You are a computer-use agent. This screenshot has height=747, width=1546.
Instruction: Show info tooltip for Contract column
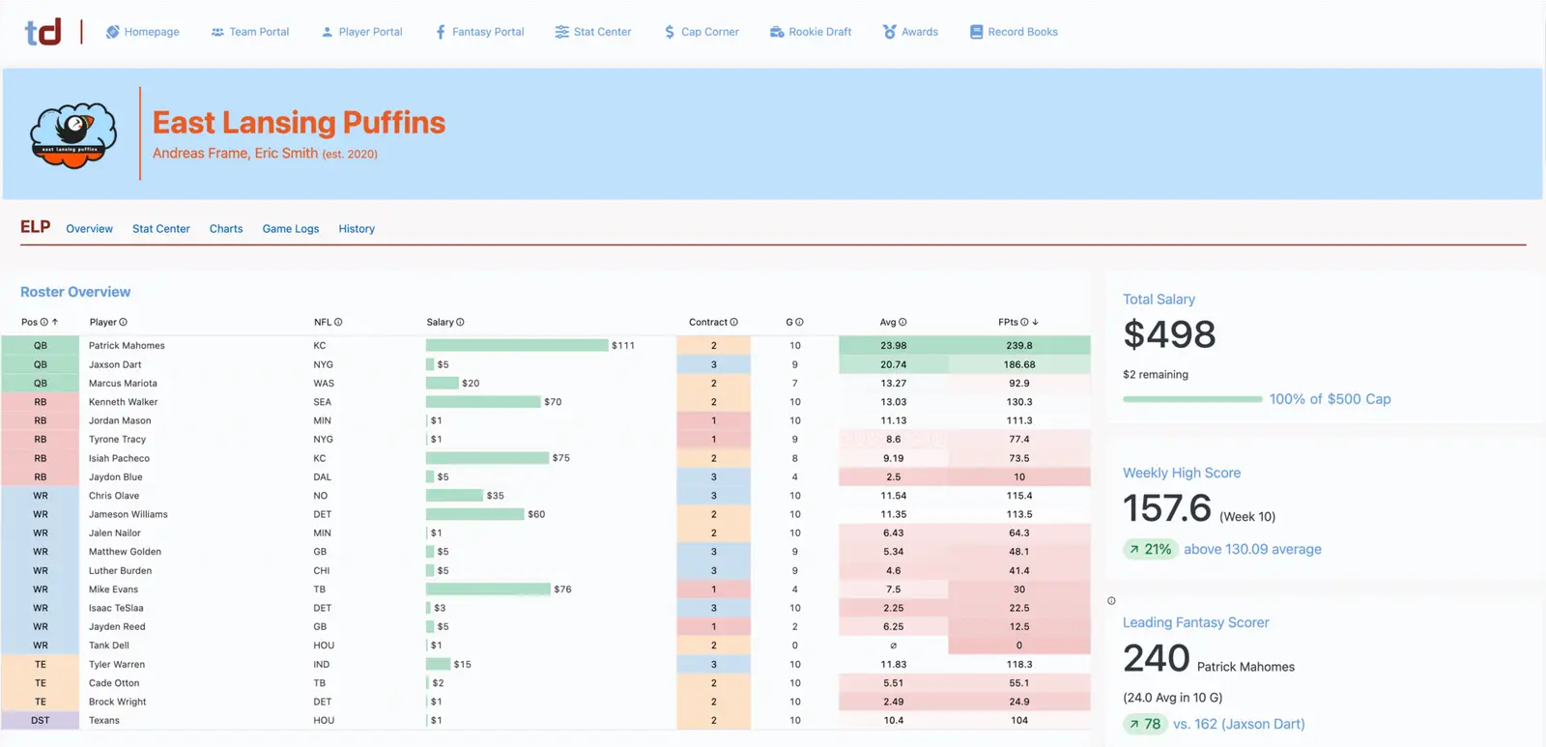[x=734, y=323]
